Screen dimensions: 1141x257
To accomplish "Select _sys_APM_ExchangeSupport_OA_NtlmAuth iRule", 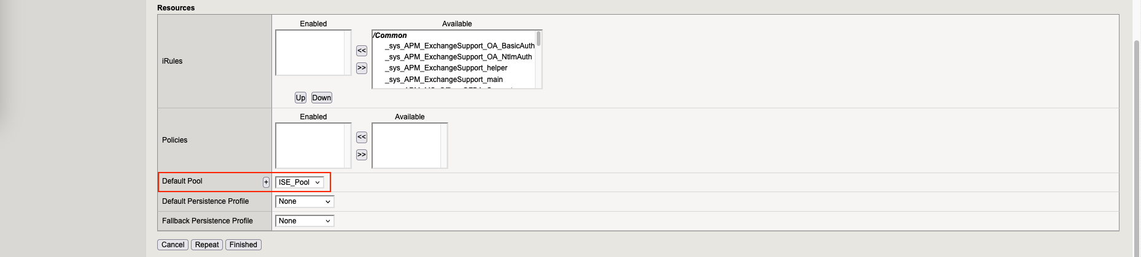I will click(x=458, y=57).
